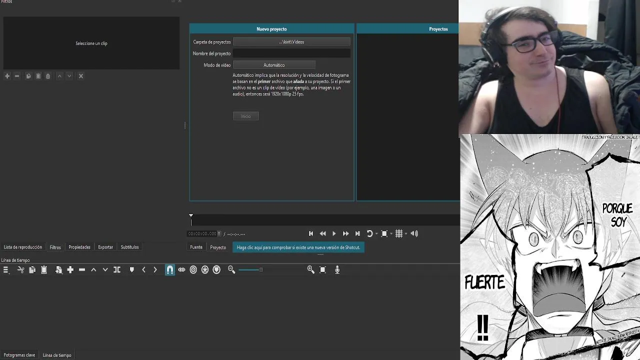Expand the grid options dropdown arrow
The height and width of the screenshot is (360, 640).
pyautogui.click(x=405, y=234)
